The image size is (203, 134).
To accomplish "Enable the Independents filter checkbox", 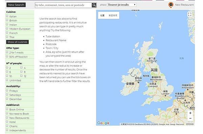I will (x=7, y=130).
